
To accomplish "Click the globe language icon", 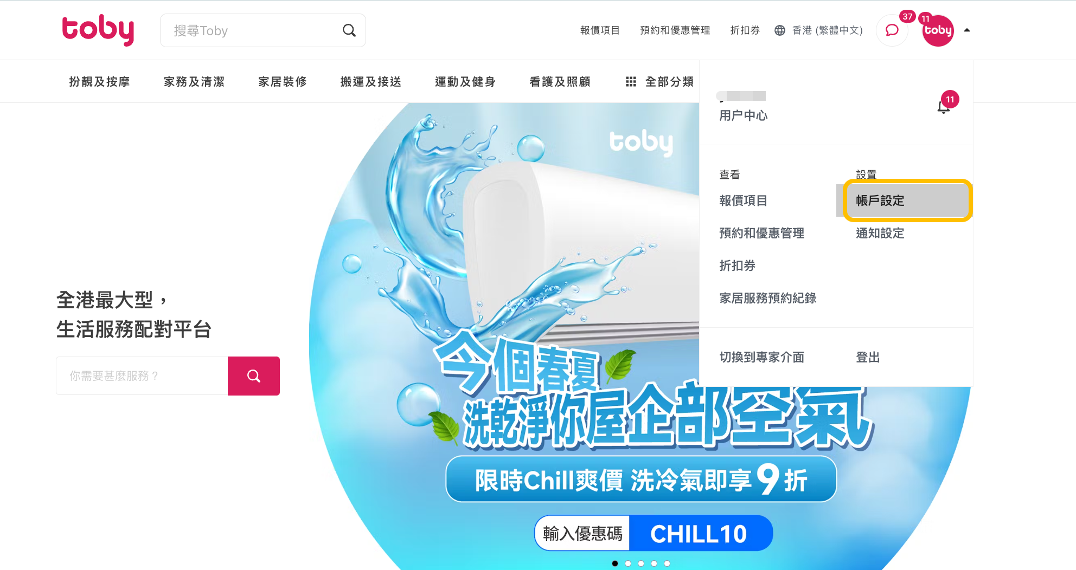I will tap(780, 30).
